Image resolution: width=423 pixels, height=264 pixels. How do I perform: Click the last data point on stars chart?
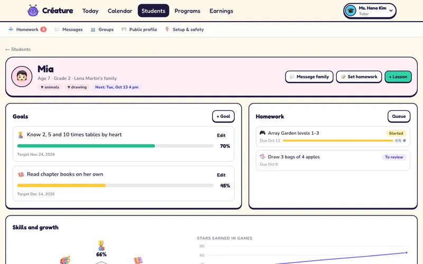coord(406,253)
